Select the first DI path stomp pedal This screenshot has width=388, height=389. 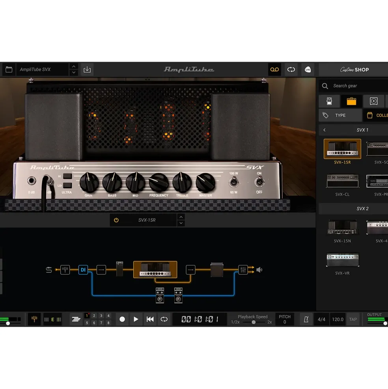pyautogui.click(x=160, y=295)
